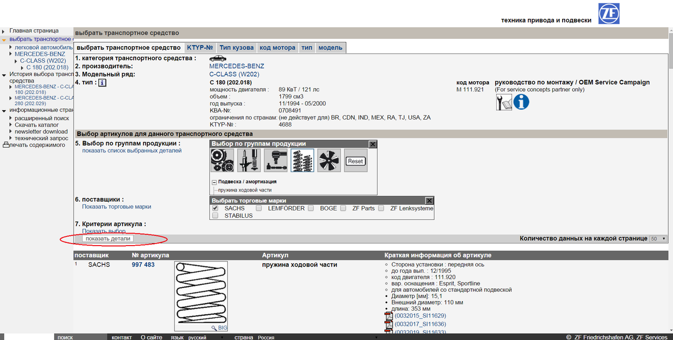Click the printer icon in the sidebar
Image resolution: width=673 pixels, height=340 pixels.
point(6,145)
